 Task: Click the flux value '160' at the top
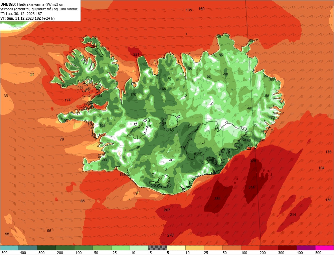(x=201, y=9)
